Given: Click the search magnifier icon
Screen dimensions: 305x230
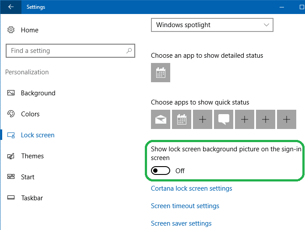Looking at the screenshot, I should click(129, 51).
